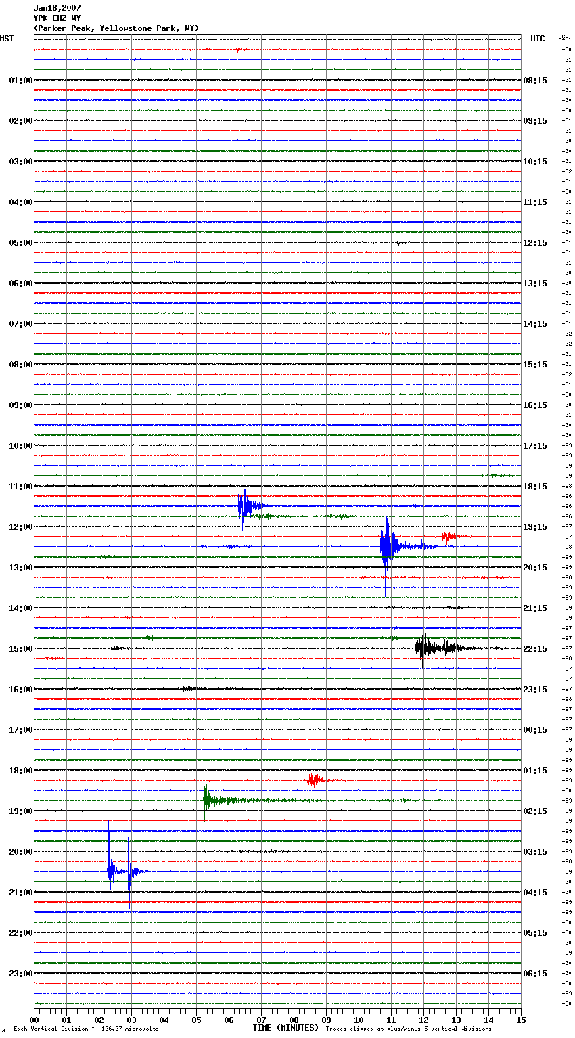Screen dimensions: 575x1038
Task: Click the 18:15 UTC time label
Action: point(535,487)
